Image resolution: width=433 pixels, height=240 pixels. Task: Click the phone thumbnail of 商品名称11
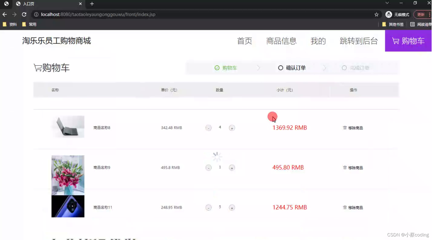click(x=68, y=206)
